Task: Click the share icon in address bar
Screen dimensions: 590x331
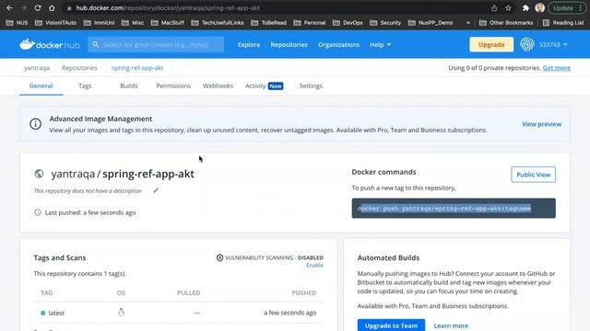Action: point(494,8)
